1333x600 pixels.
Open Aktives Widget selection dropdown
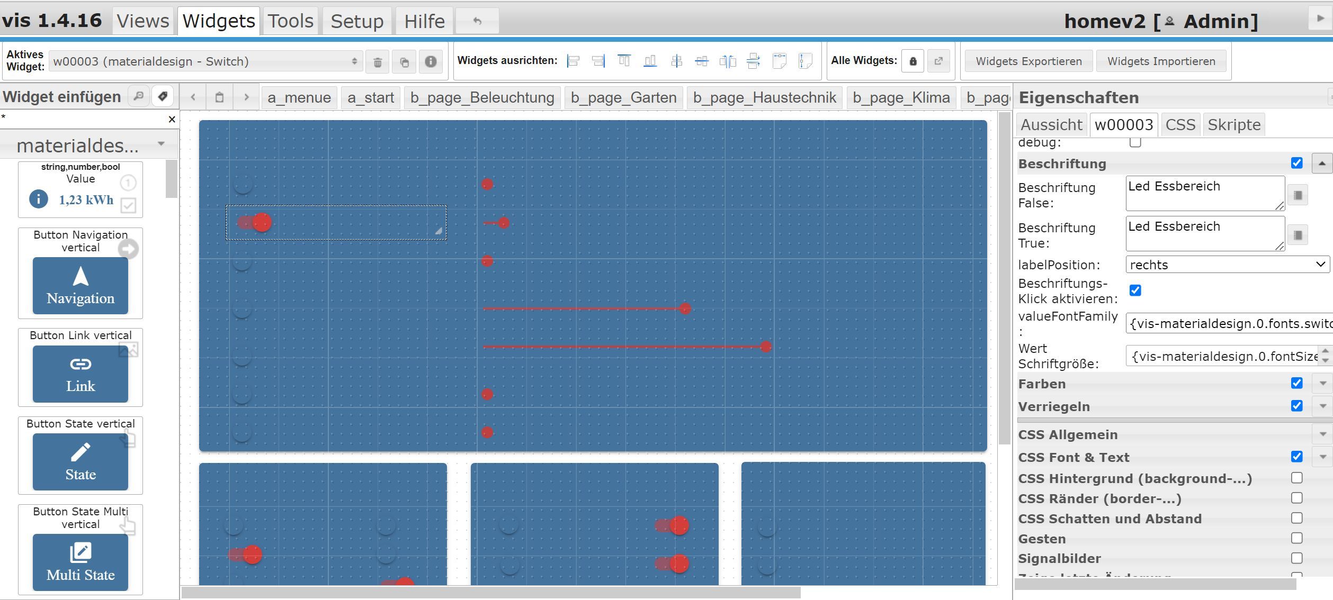[x=205, y=61]
